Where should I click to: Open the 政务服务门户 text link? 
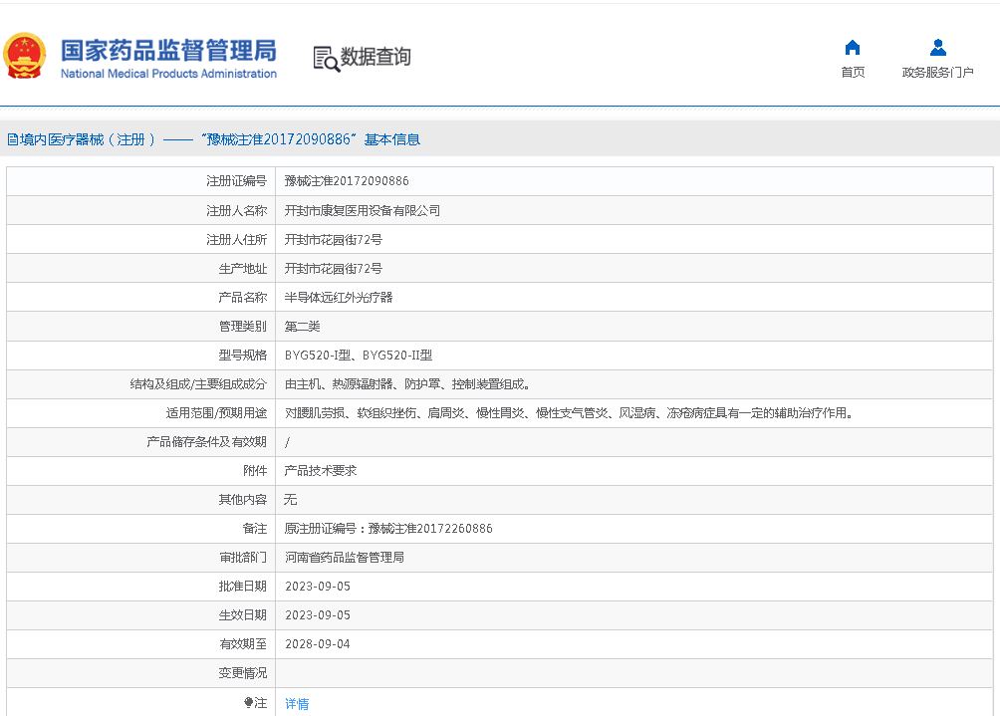coord(937,73)
